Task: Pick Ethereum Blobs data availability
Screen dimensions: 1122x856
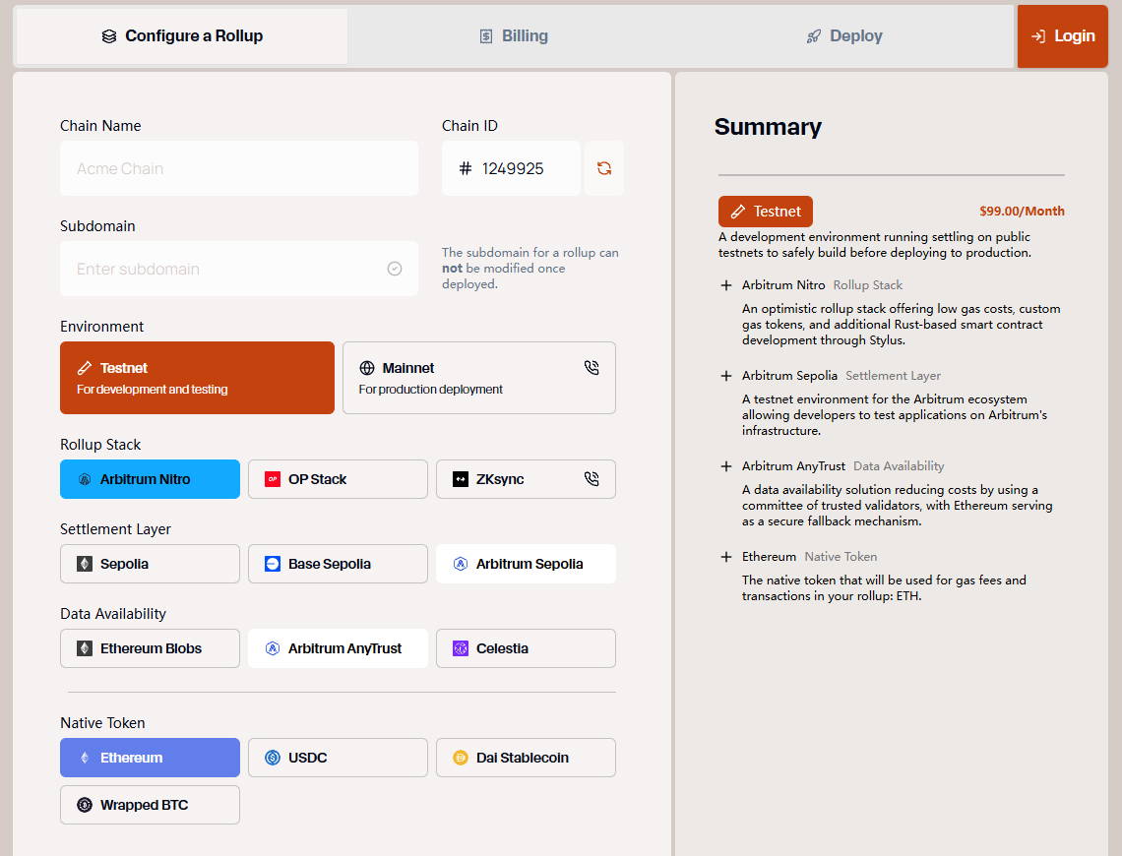Action: tap(151, 648)
